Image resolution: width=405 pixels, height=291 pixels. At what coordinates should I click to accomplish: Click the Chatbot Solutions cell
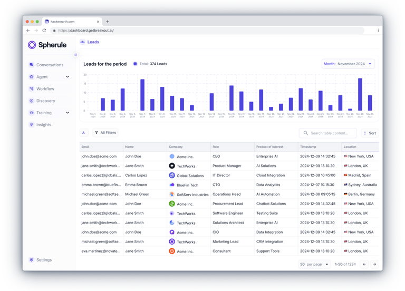coord(271,204)
